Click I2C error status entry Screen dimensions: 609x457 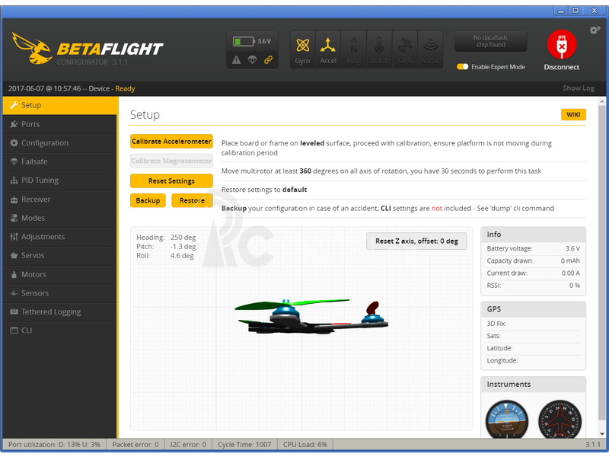pos(188,445)
